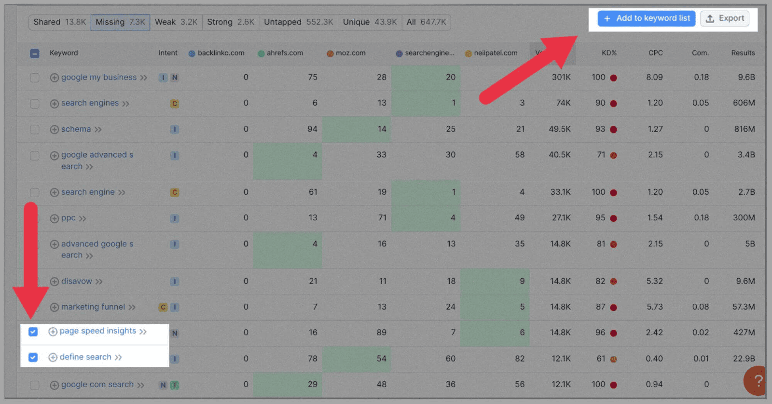772x404 pixels.
Task: Click the moz.com favicon in header
Action: [x=330, y=54]
